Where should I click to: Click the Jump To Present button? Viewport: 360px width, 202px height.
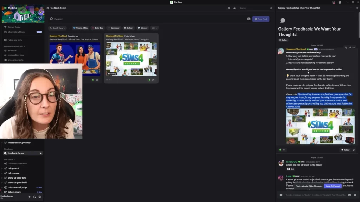coord(333,186)
